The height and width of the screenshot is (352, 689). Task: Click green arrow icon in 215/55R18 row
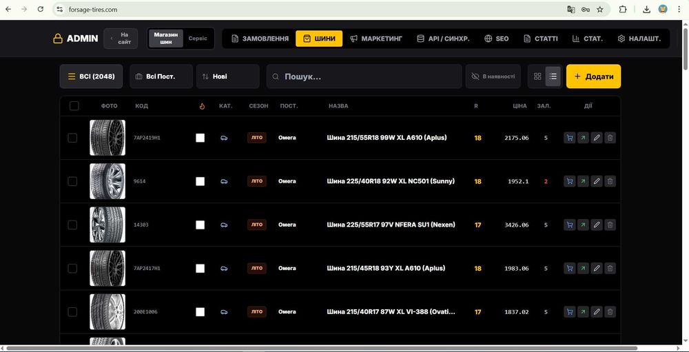[583, 138]
